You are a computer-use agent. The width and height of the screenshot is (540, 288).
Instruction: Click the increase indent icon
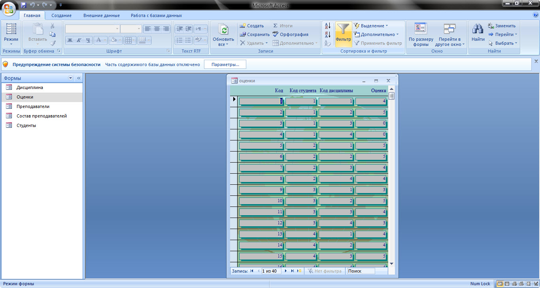tap(188, 28)
